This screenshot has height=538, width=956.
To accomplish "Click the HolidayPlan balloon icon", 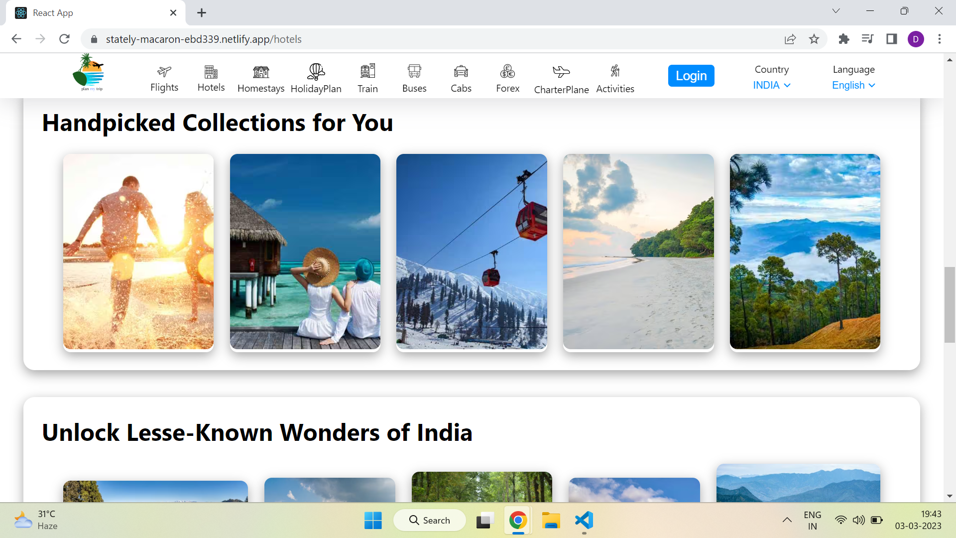I will 316,71.
